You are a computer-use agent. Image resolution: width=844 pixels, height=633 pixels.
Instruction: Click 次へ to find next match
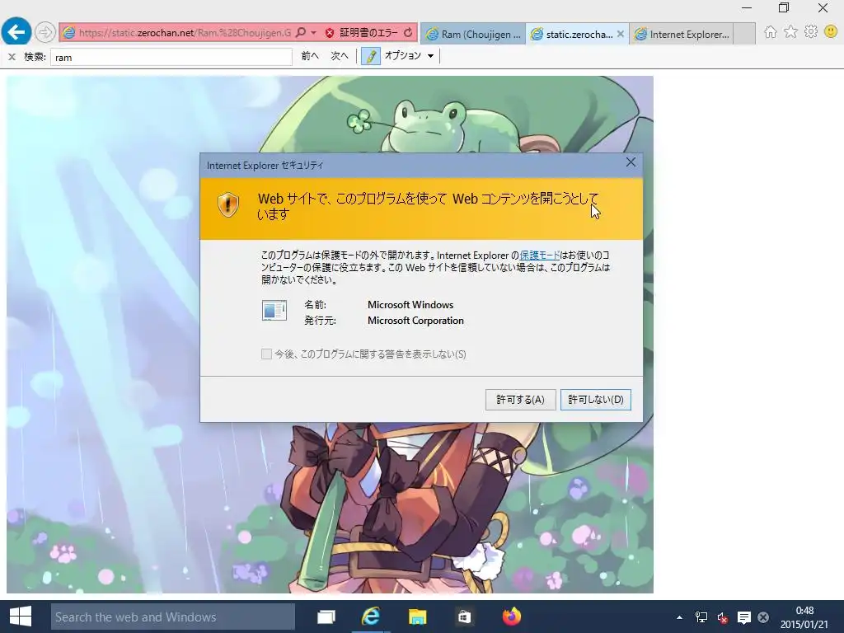point(339,56)
